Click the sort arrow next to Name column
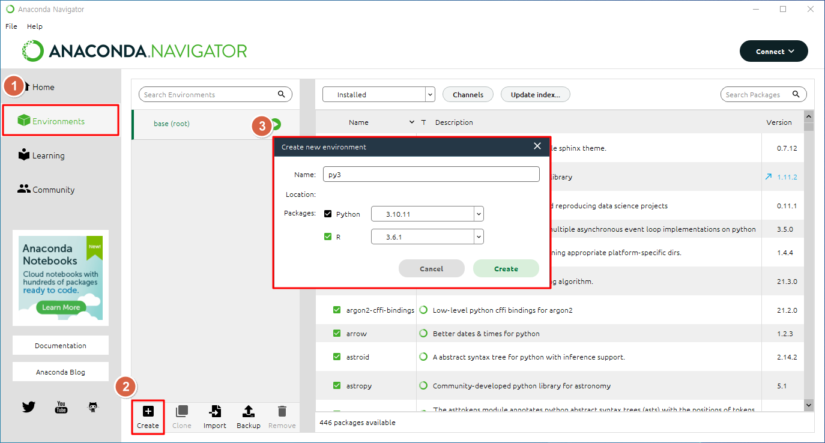This screenshot has height=443, width=825. (412, 122)
